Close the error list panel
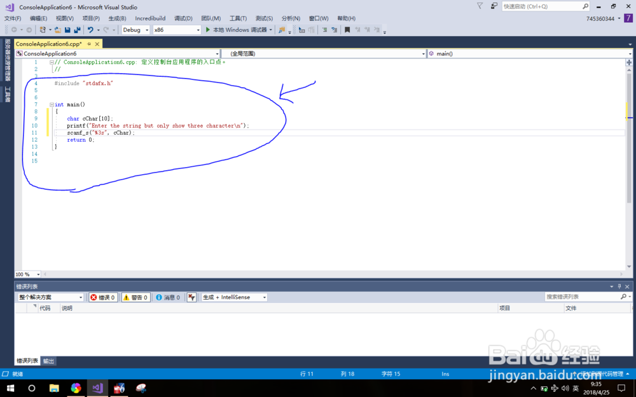Screen dimensions: 636x397 627,286
